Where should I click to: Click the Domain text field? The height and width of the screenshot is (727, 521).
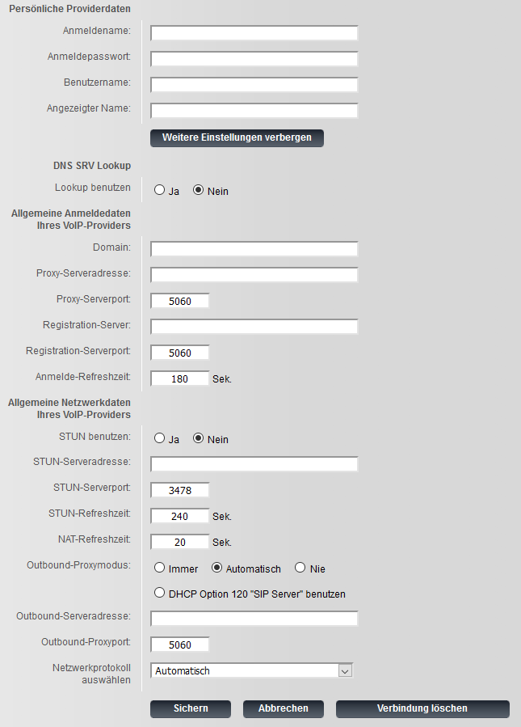tap(254, 249)
